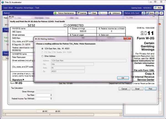Open the Scanner tool

pyautogui.click(x=82, y=13)
